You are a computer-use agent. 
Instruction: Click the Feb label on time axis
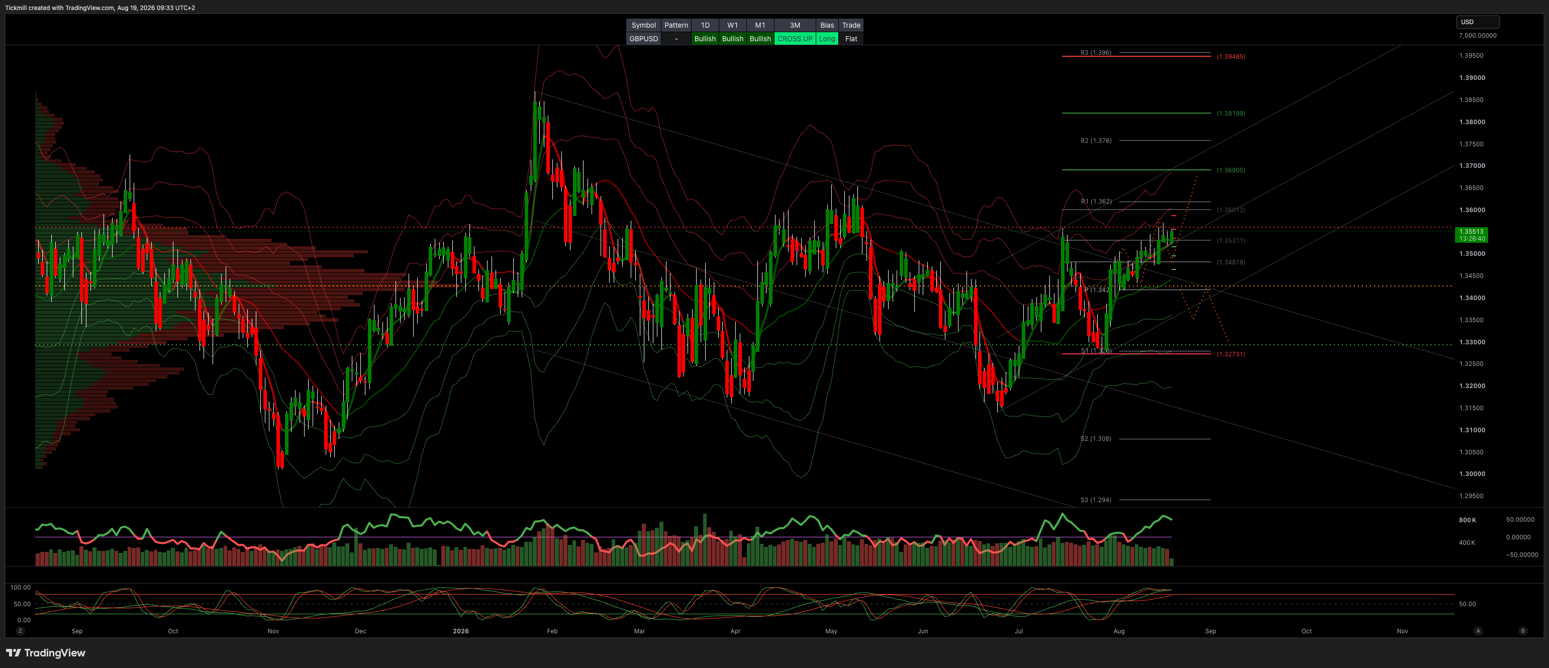[552, 631]
